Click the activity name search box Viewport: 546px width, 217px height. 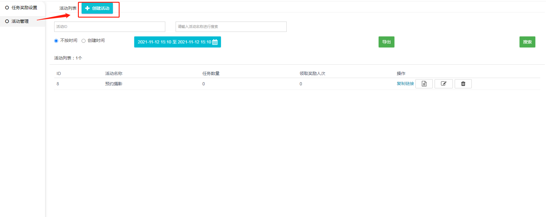click(231, 27)
